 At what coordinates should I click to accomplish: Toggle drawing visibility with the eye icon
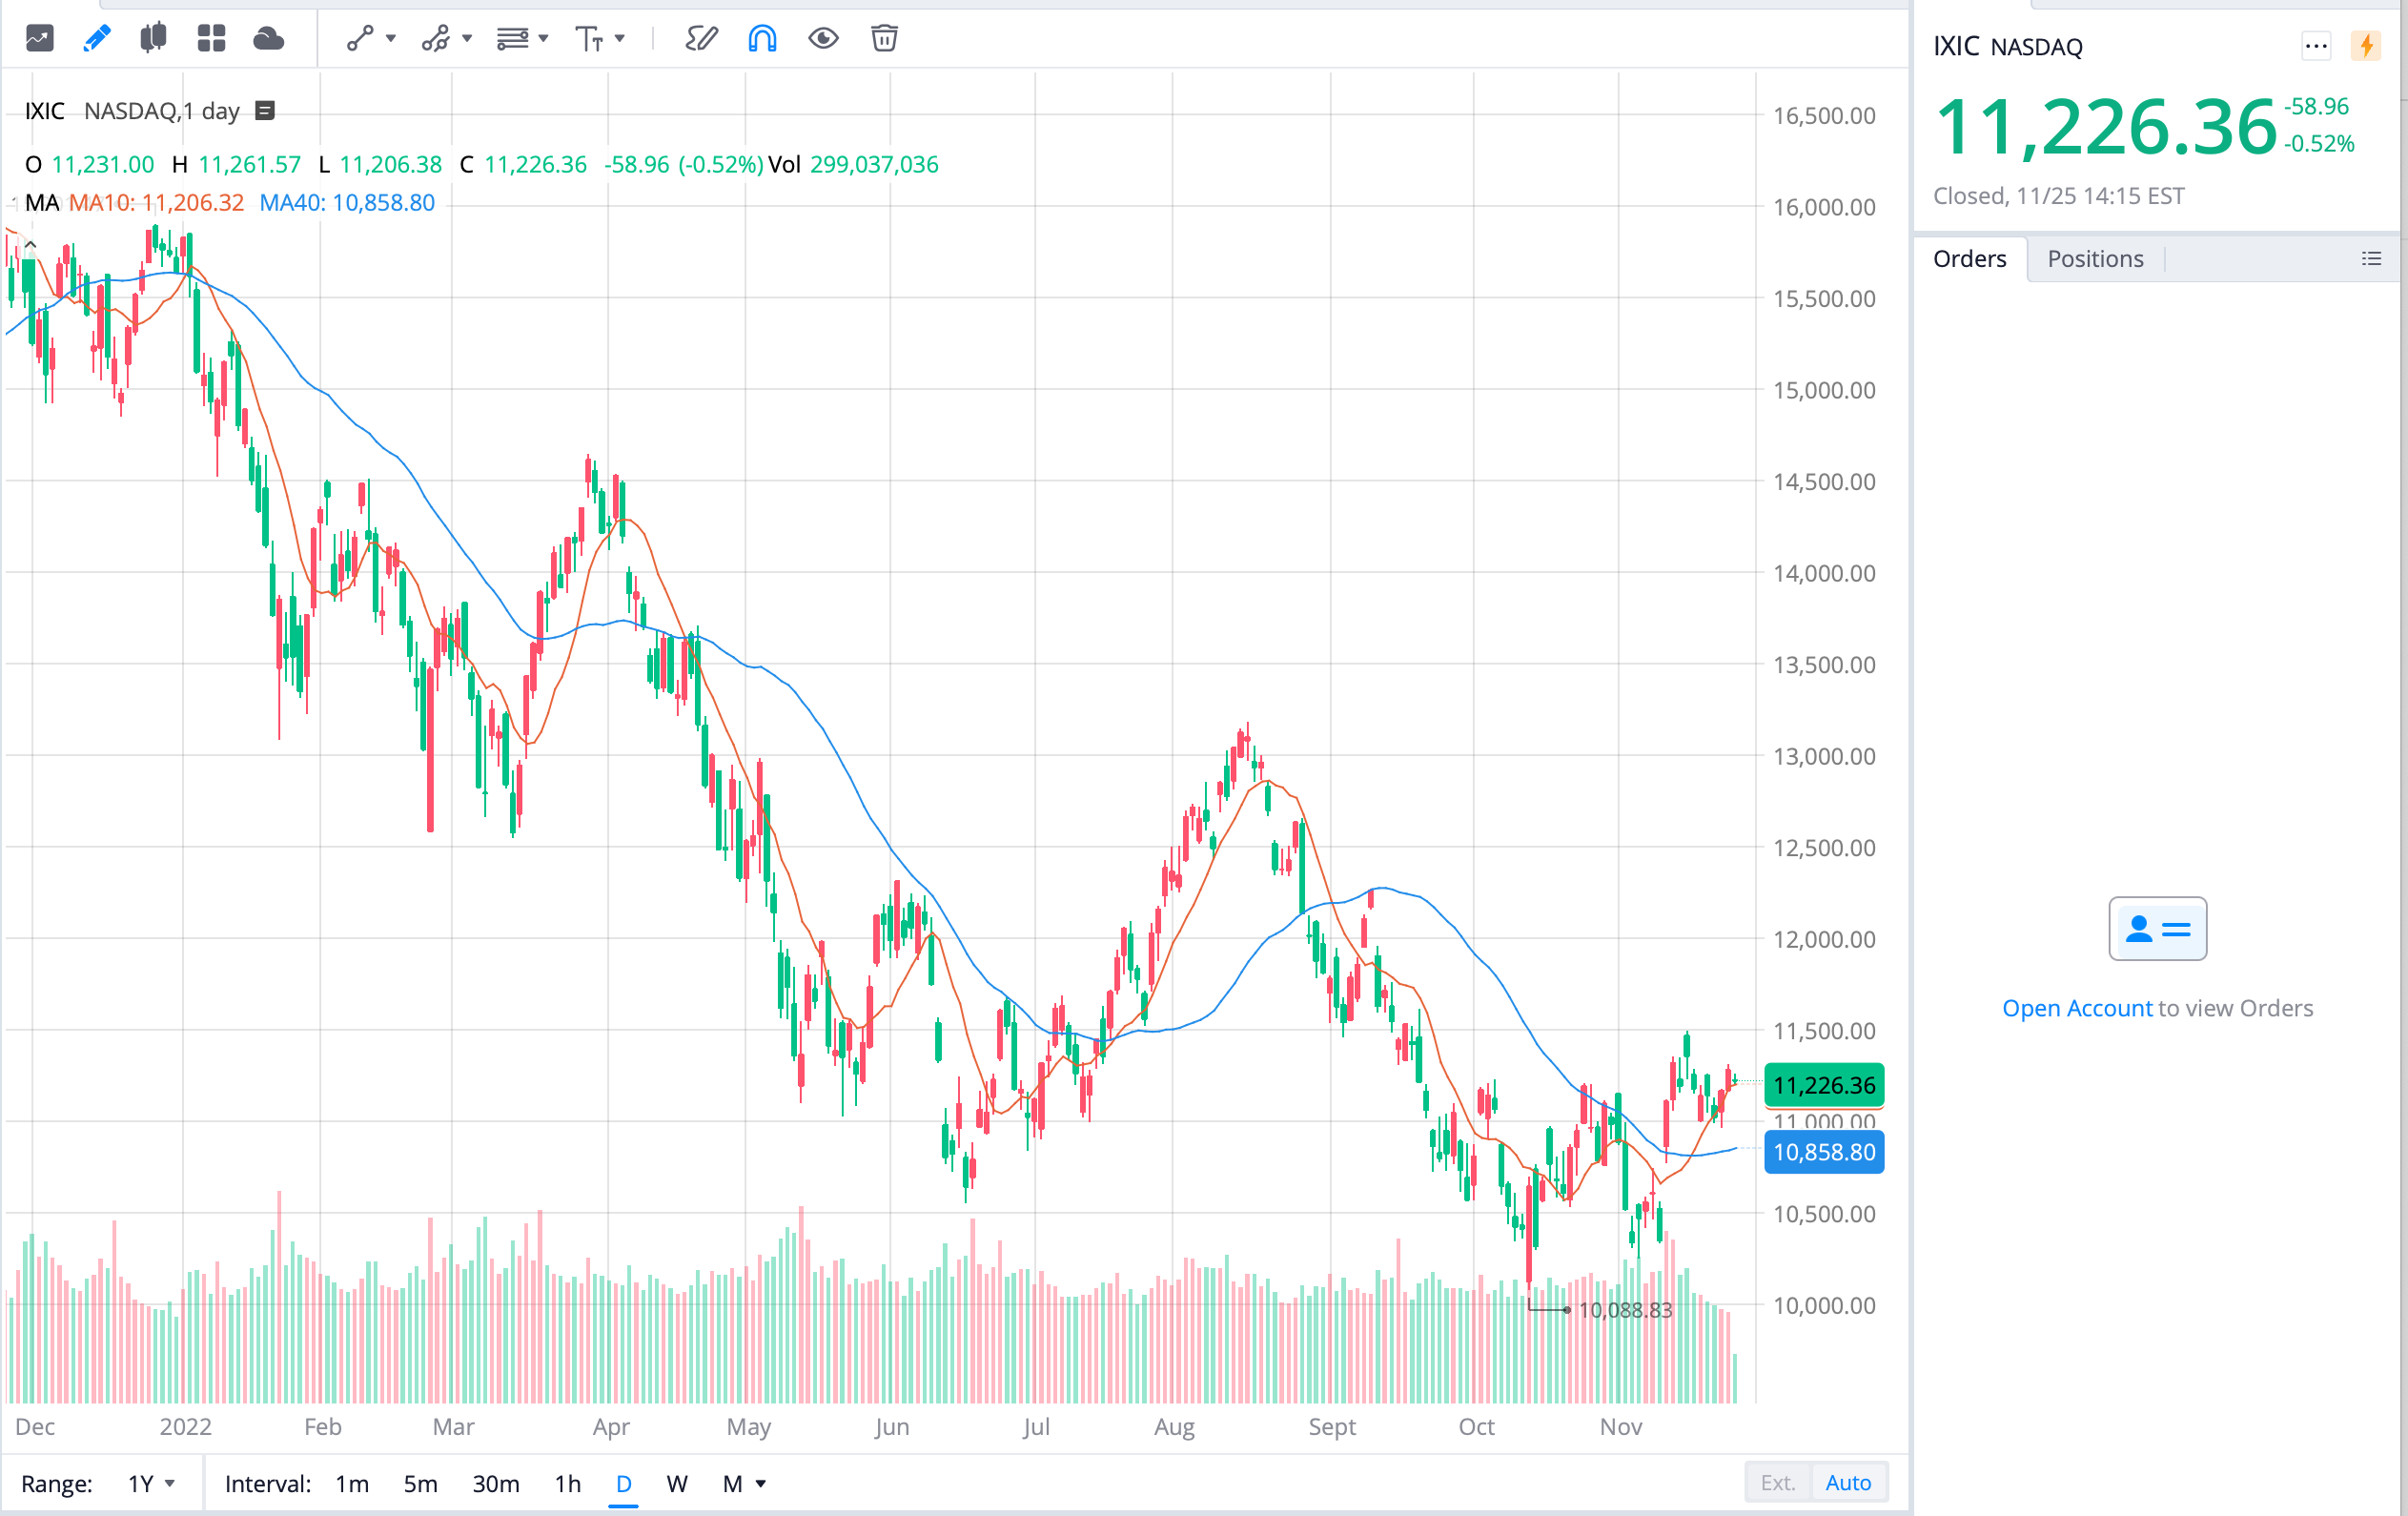pos(823,38)
